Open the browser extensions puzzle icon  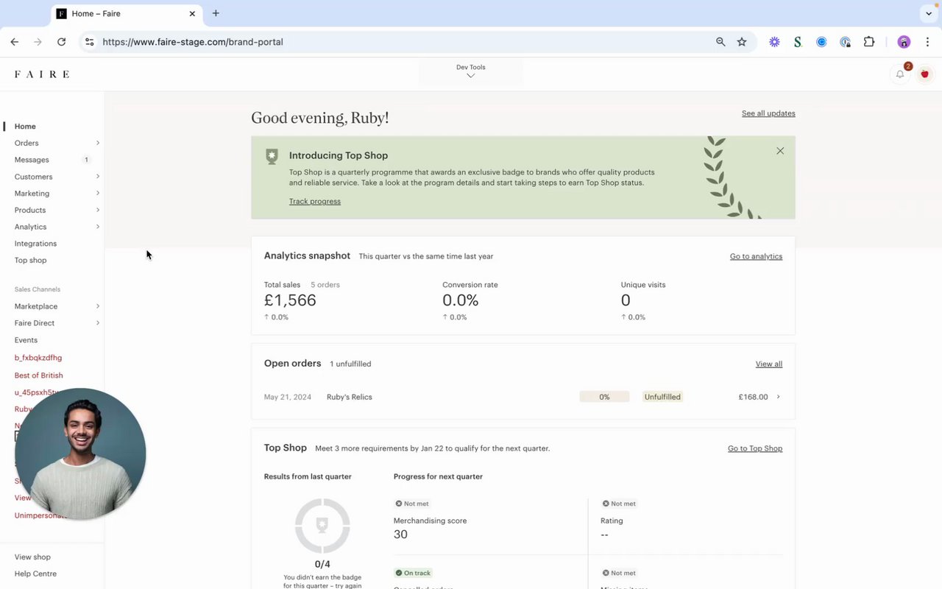869,42
